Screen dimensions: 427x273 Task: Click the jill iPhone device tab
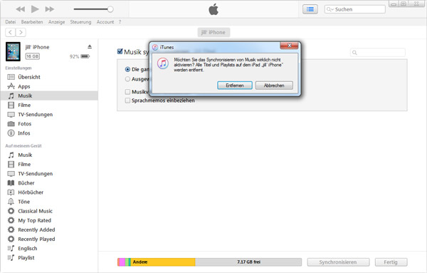213,32
